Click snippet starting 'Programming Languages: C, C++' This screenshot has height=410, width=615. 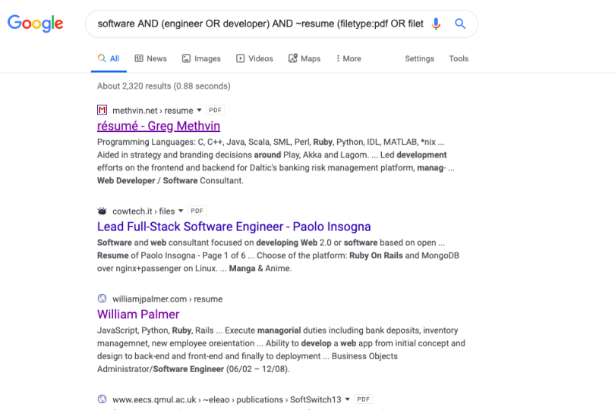[x=276, y=161]
